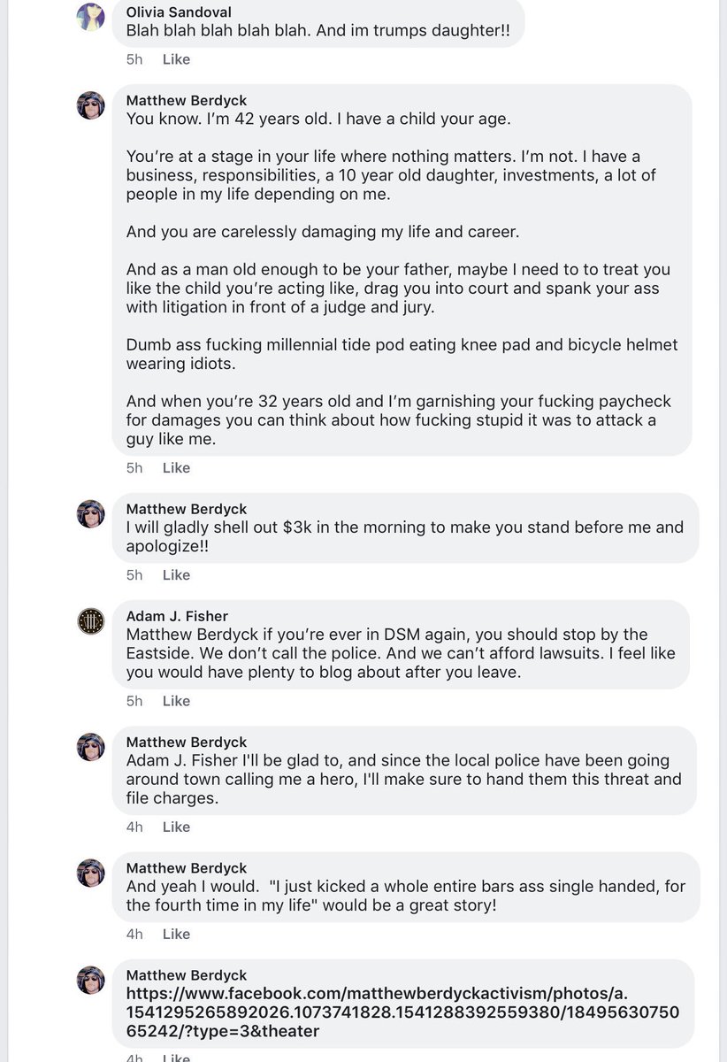Click Adam J. Fisher's round avatar
The image size is (727, 1062).
91,622
